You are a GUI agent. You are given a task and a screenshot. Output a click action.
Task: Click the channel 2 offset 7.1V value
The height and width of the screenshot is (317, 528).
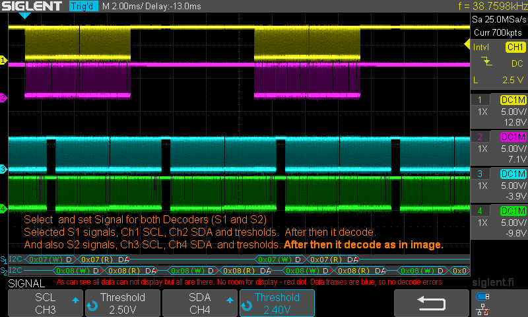(517, 159)
